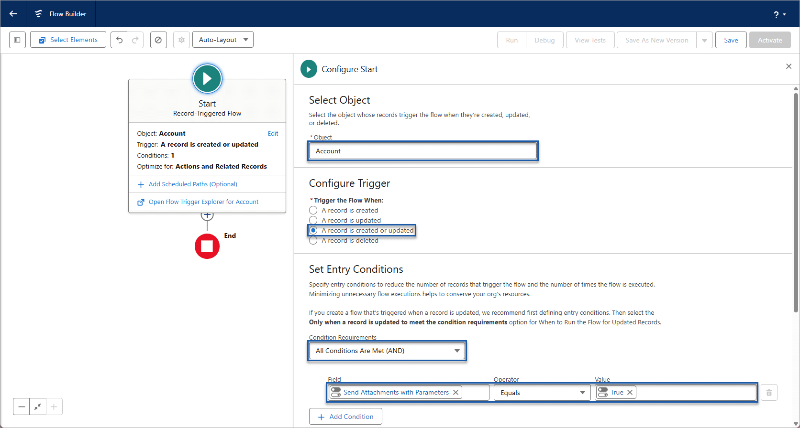
Task: Save the flow
Action: click(731, 40)
